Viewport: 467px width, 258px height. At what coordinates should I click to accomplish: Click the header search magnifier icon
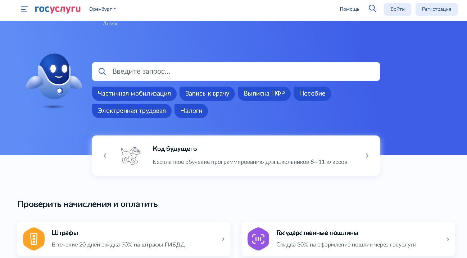[372, 9]
